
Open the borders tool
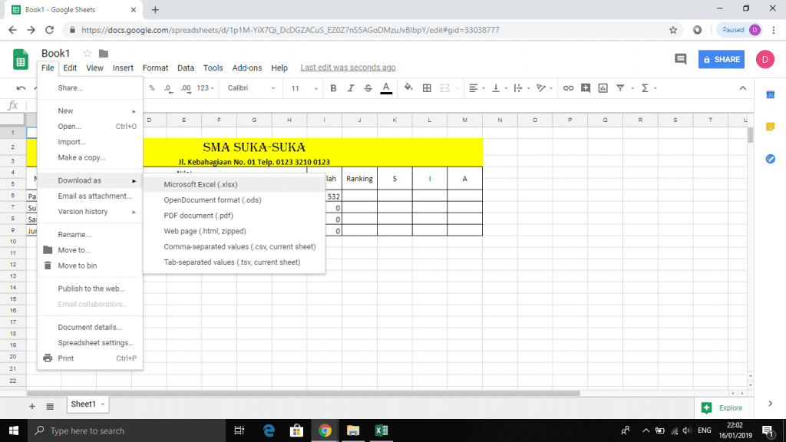coord(427,88)
